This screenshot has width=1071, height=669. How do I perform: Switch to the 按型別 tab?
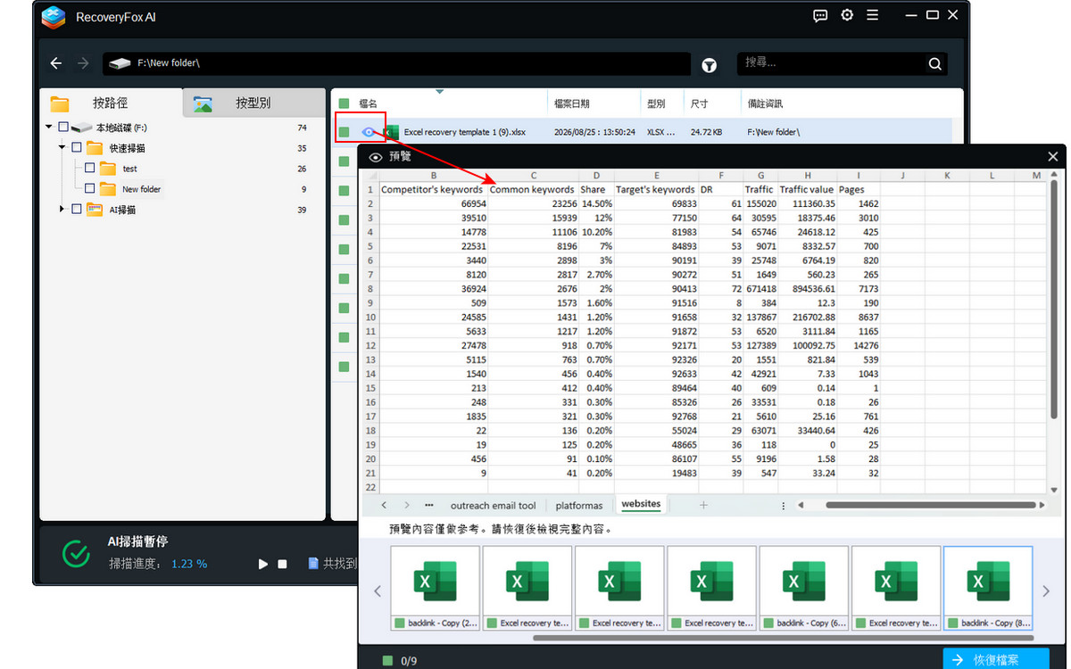(253, 103)
